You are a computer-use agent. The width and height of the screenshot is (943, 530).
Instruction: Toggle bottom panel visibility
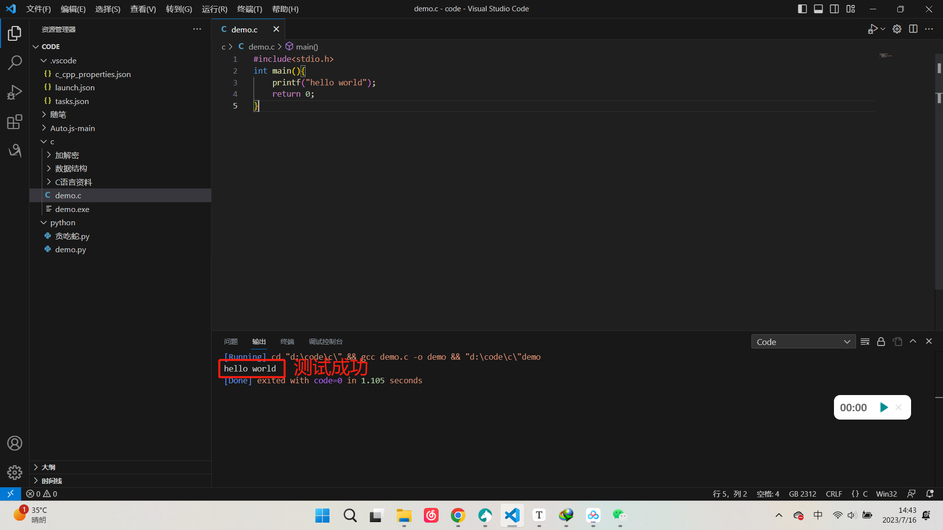tap(818, 9)
